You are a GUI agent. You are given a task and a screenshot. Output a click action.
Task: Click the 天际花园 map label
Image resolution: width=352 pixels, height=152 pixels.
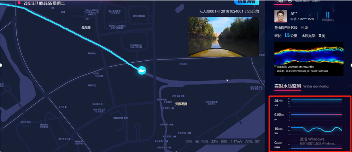coord(181,104)
